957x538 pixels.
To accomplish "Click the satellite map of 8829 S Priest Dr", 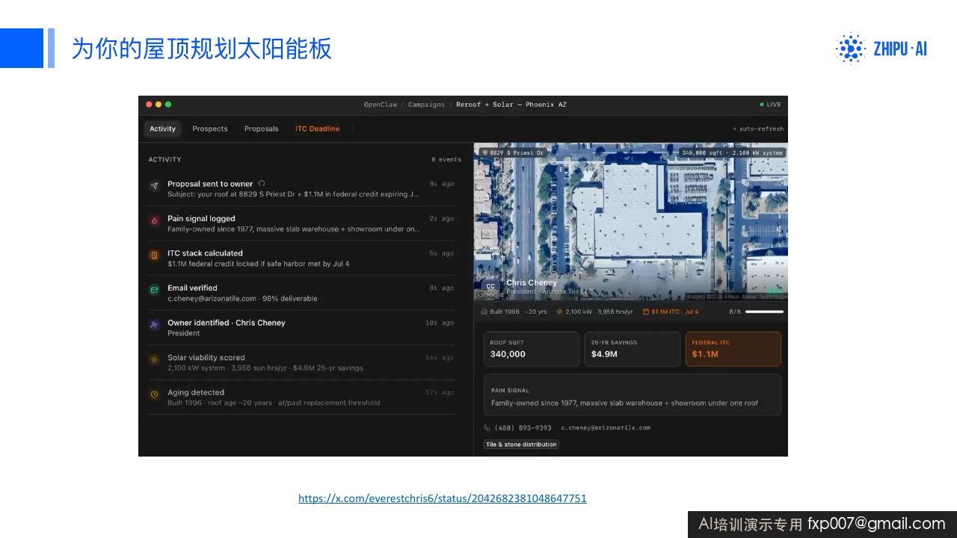I will tap(631, 222).
